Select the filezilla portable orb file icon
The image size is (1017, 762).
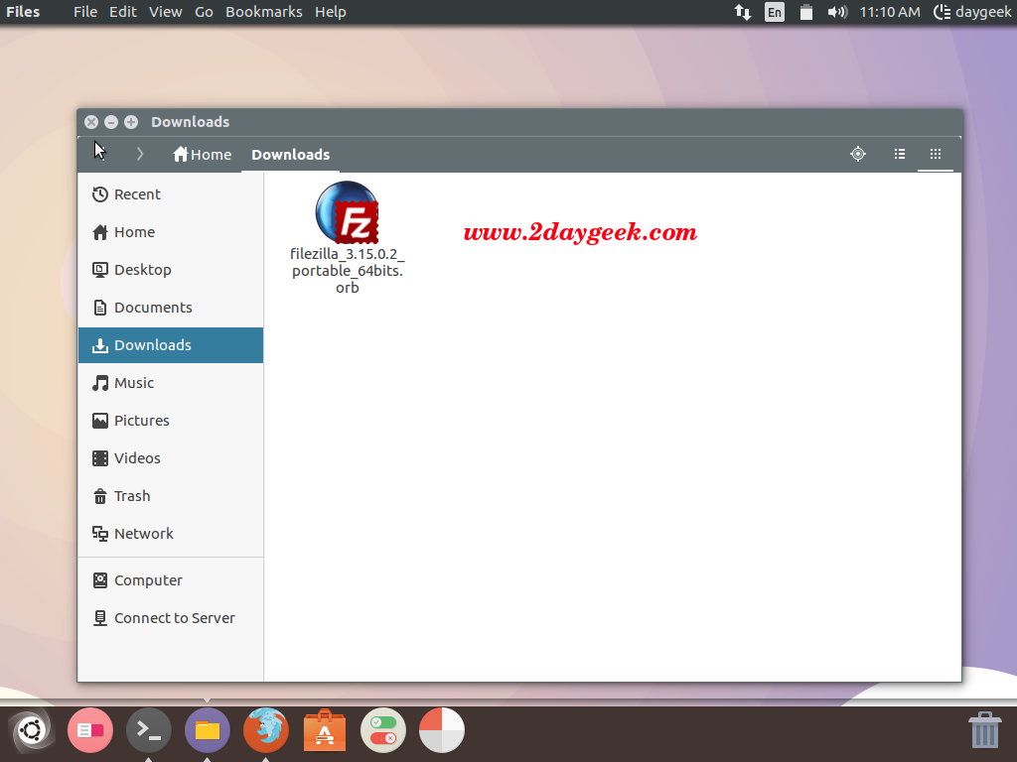(347, 212)
